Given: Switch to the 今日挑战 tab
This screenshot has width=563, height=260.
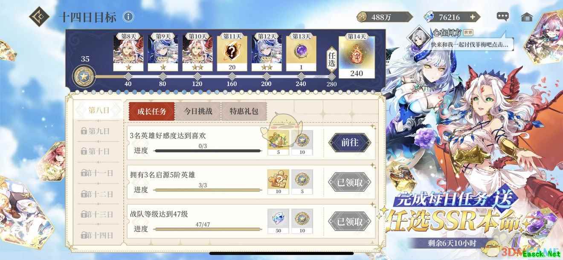Looking at the screenshot, I should point(198,112).
